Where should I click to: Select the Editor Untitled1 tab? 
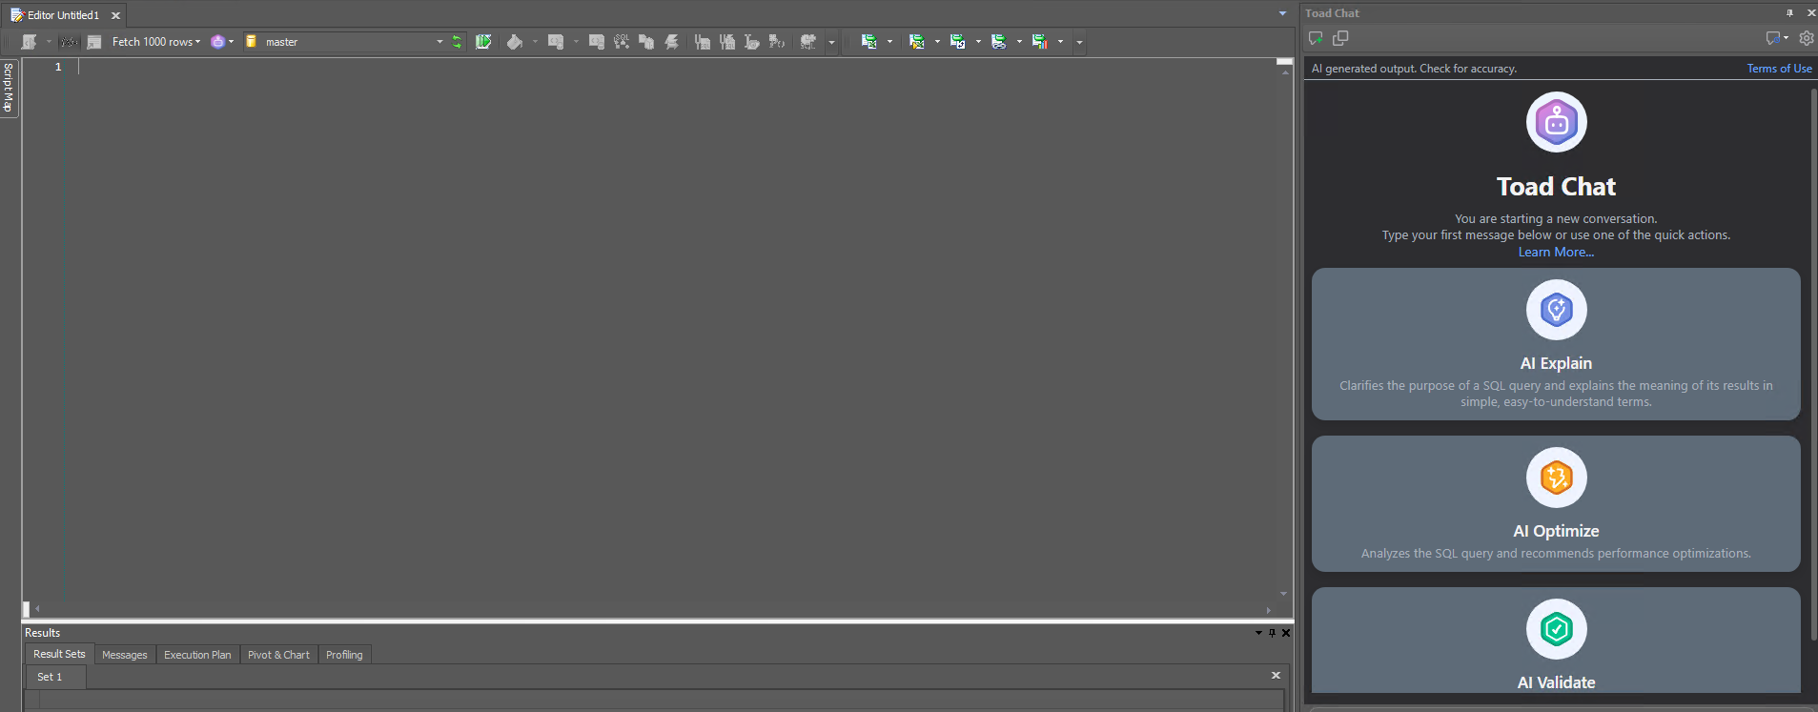(63, 15)
